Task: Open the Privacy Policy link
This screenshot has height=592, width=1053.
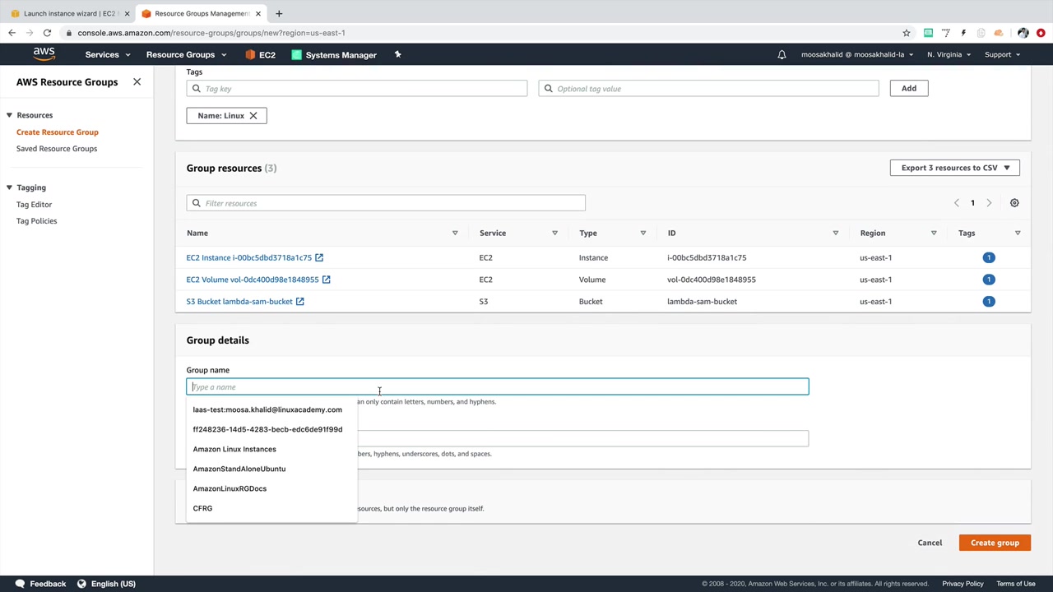Action: pyautogui.click(x=963, y=584)
